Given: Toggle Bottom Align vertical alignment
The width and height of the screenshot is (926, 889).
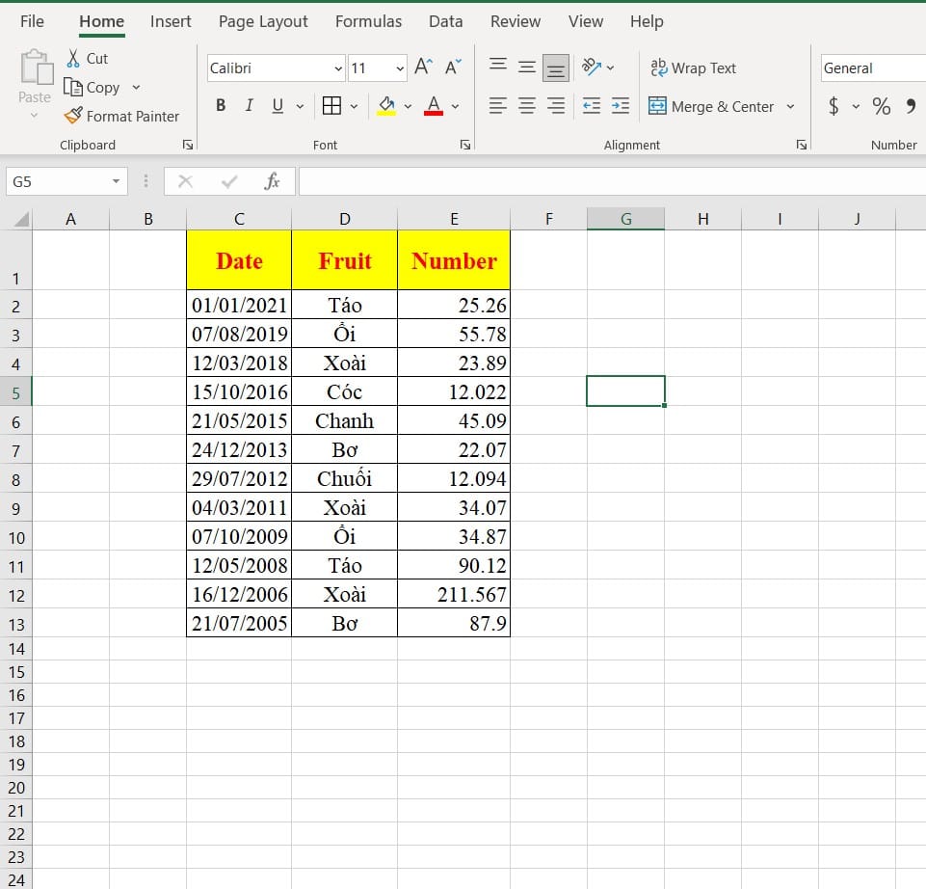Looking at the screenshot, I should 556,67.
